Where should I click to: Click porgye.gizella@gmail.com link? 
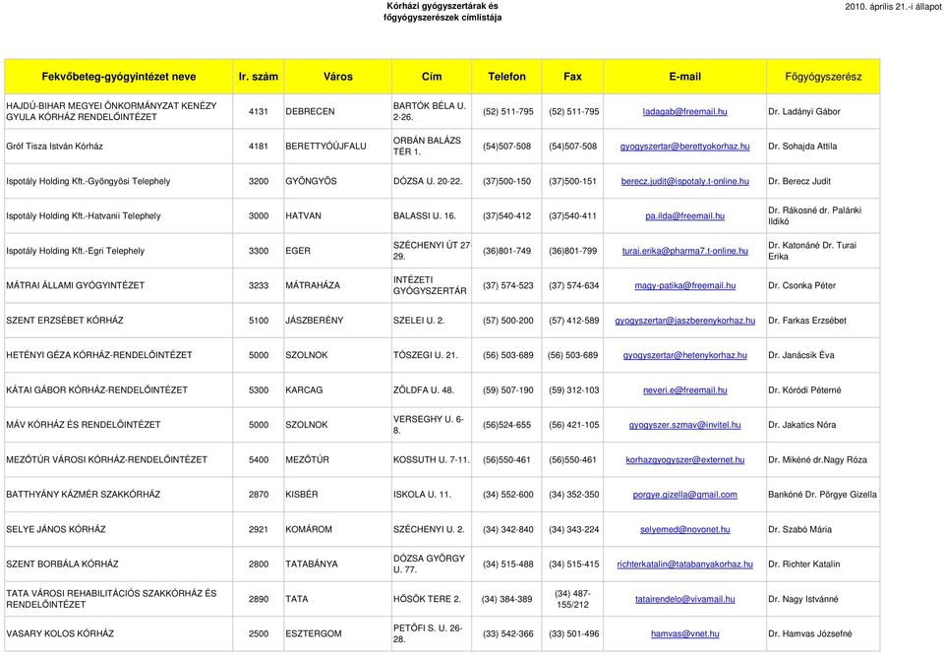(x=684, y=495)
